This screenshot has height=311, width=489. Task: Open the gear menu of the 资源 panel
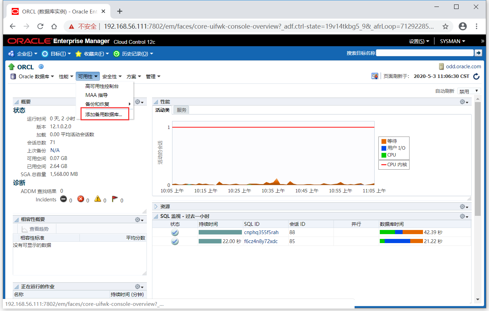(464, 207)
